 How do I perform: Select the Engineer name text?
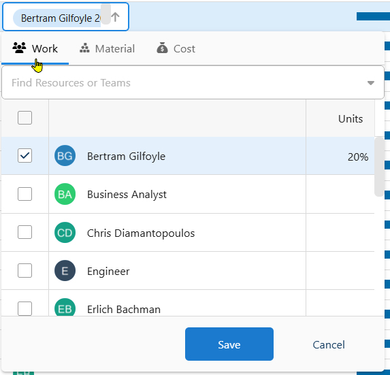(108, 272)
